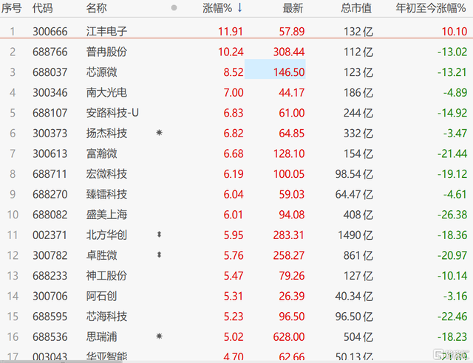Click year-to-date value -26.38
Image resolution: width=473 pixels, height=363 pixels.
452,215
